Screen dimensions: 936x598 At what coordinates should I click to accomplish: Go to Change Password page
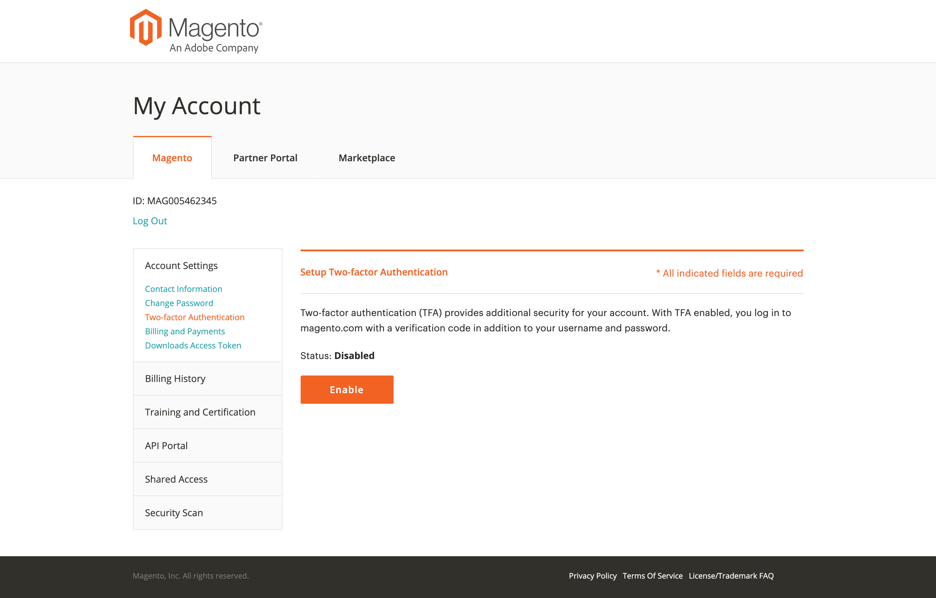(x=179, y=303)
